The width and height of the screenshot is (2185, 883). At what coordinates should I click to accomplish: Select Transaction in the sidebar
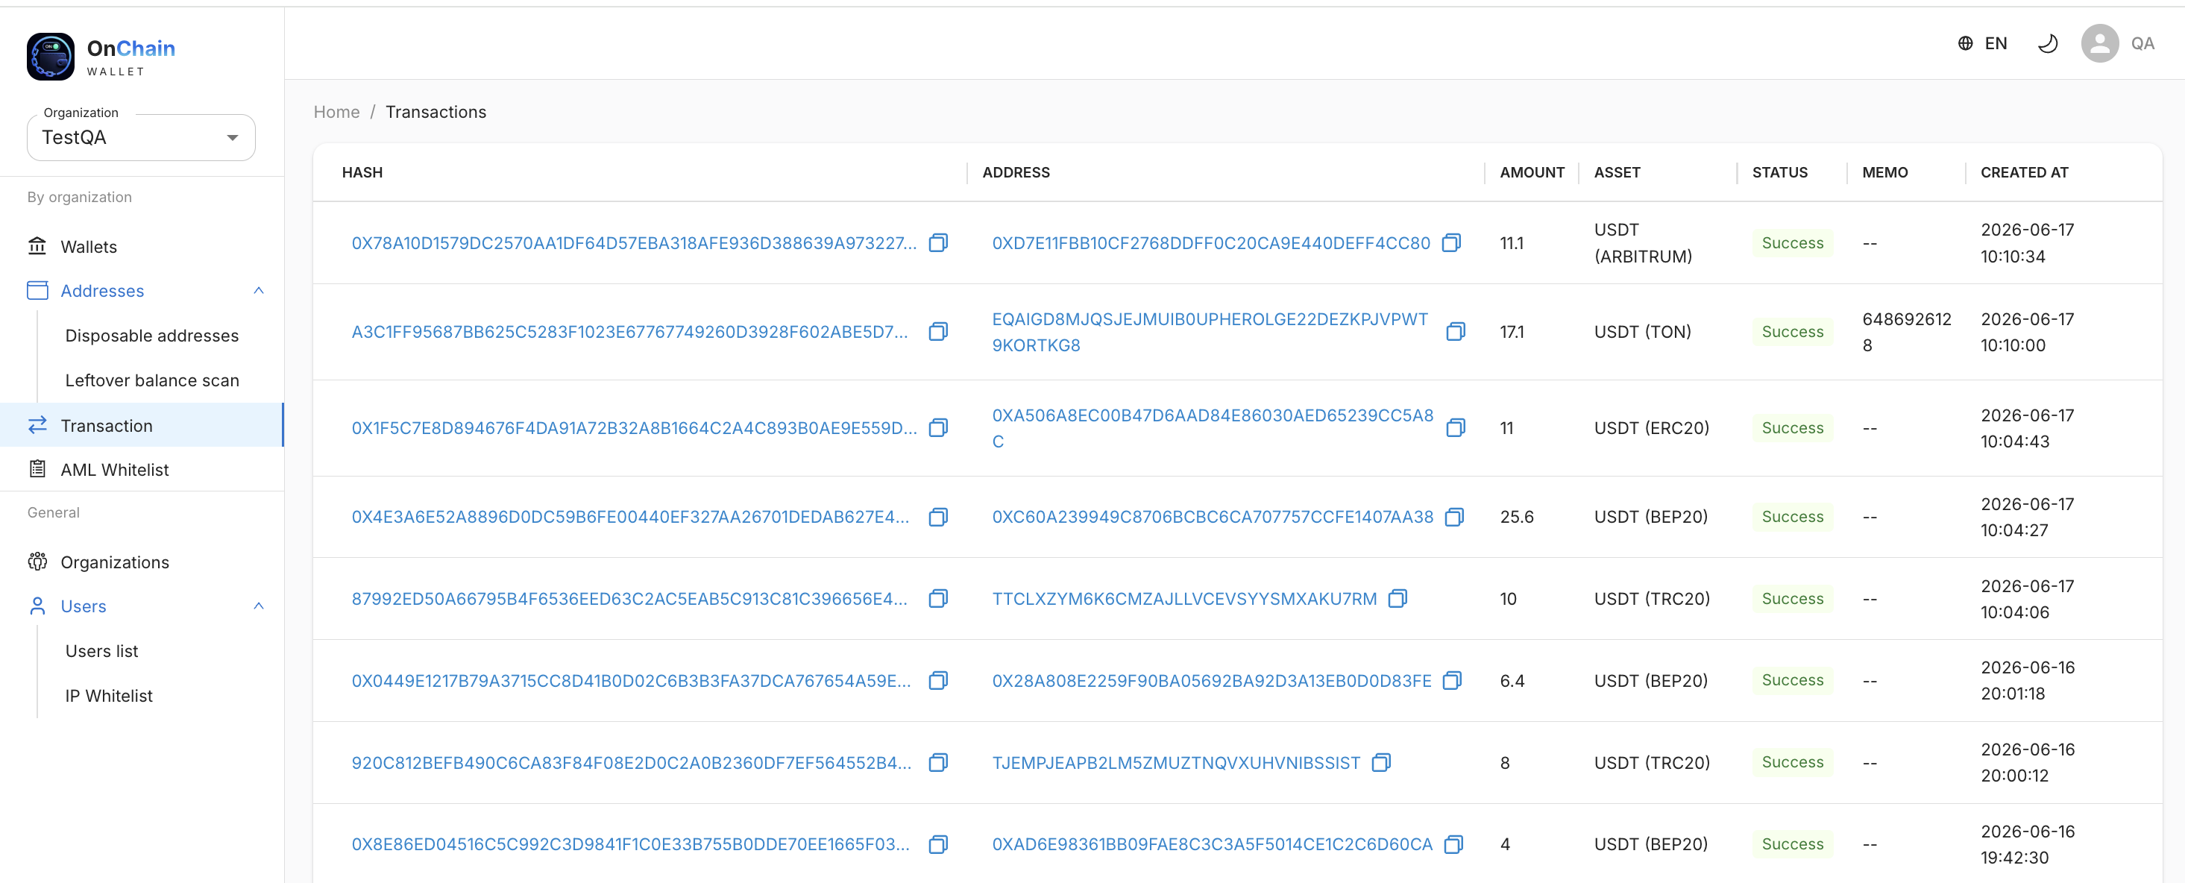pyautogui.click(x=142, y=426)
